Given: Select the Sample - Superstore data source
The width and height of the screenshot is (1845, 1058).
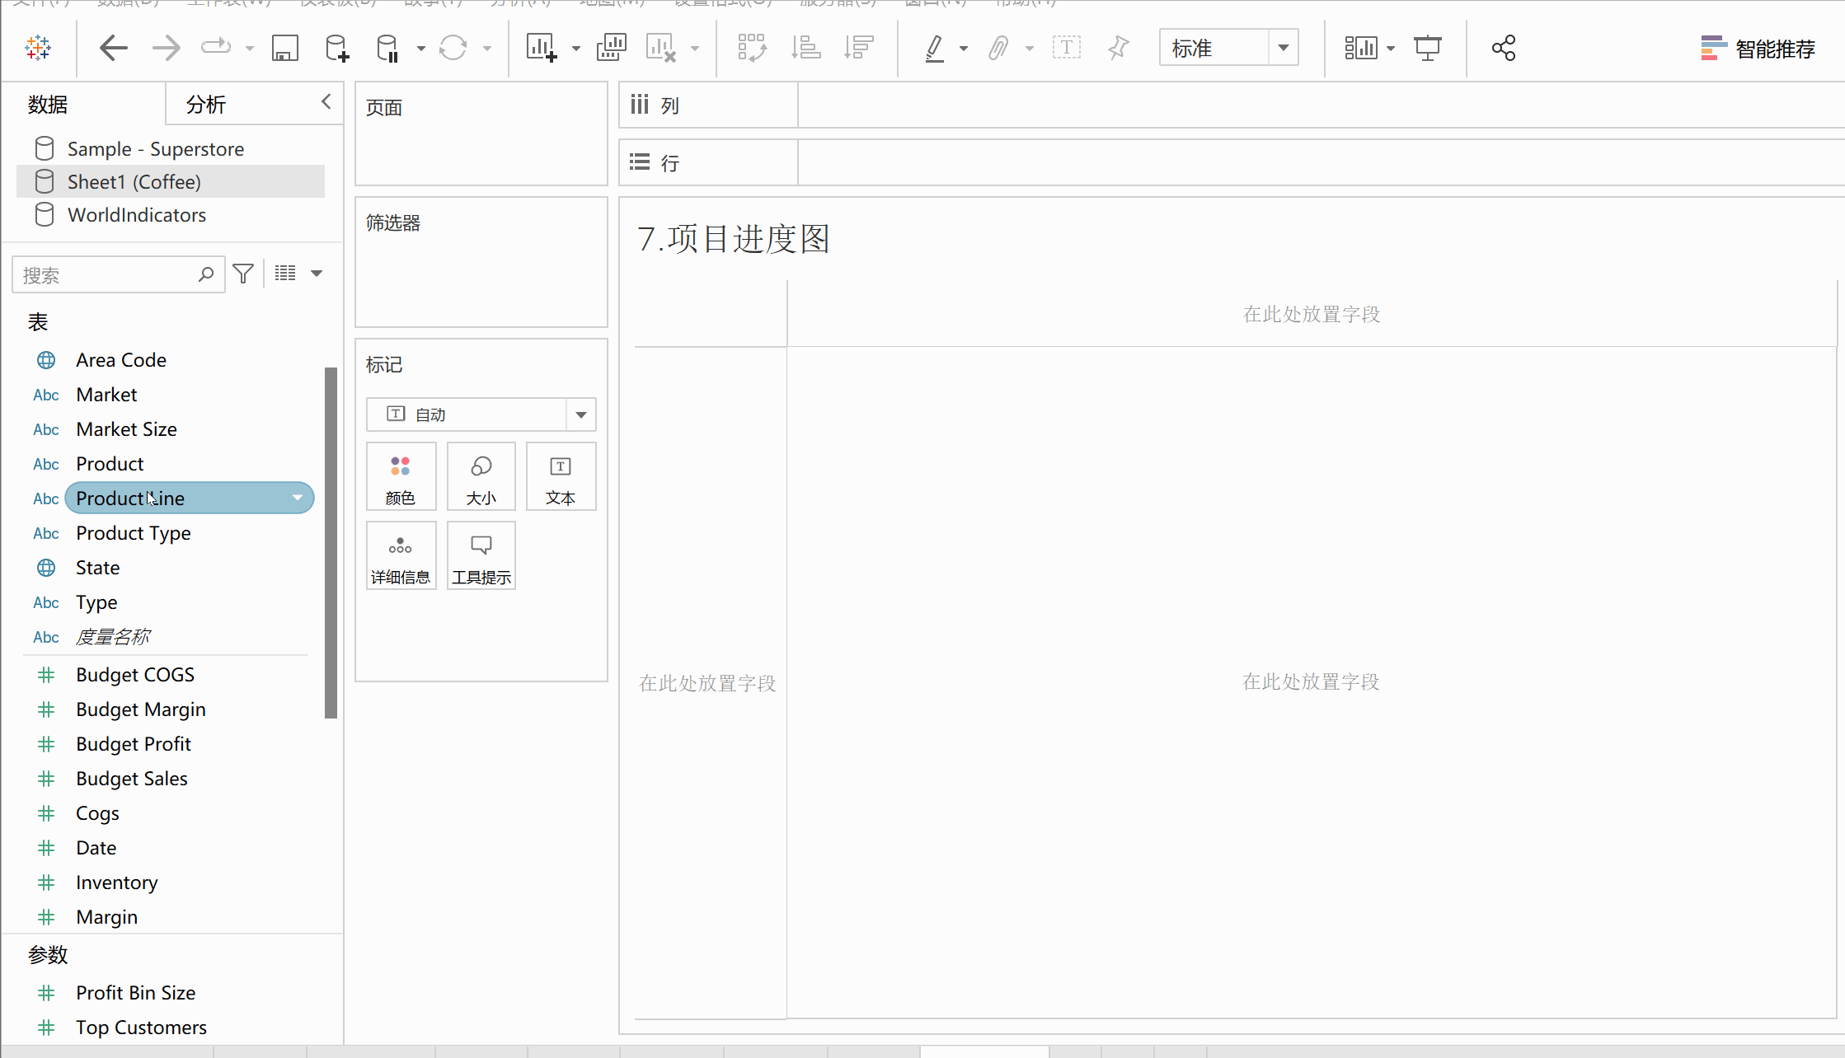Looking at the screenshot, I should pos(155,148).
